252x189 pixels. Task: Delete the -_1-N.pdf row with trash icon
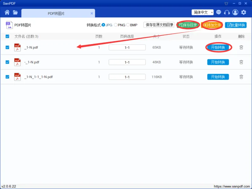pos(241,62)
